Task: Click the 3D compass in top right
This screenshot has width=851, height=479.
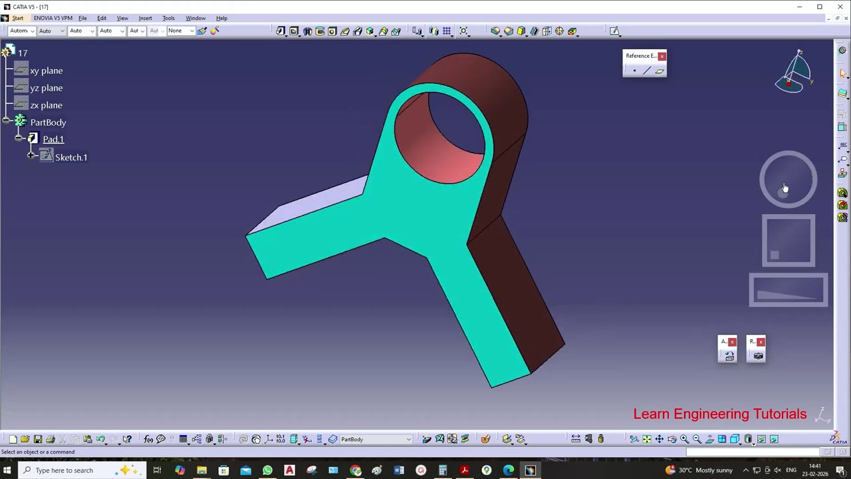Action: 794,72
